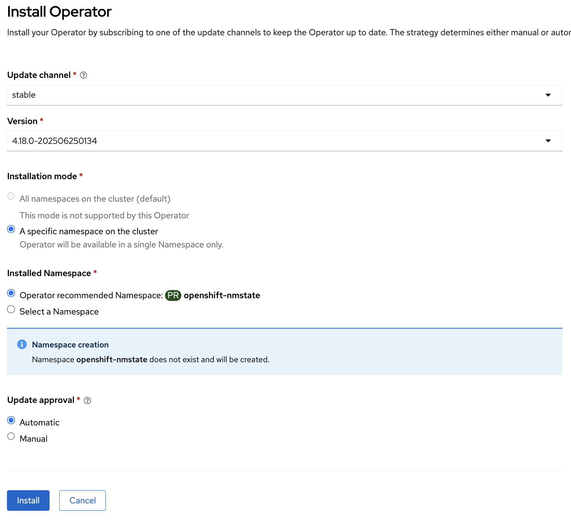
Task: Click the bold openshift-nmstate name beside PR badge
Action: (x=222, y=296)
